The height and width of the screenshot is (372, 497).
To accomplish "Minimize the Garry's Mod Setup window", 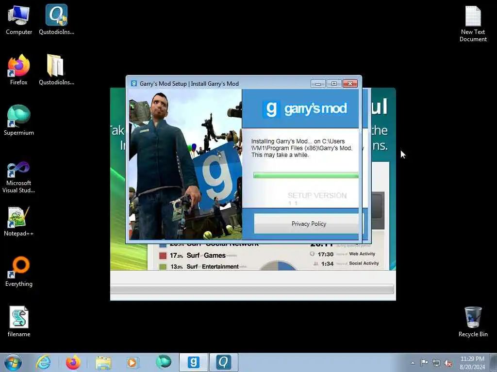I will pos(318,83).
